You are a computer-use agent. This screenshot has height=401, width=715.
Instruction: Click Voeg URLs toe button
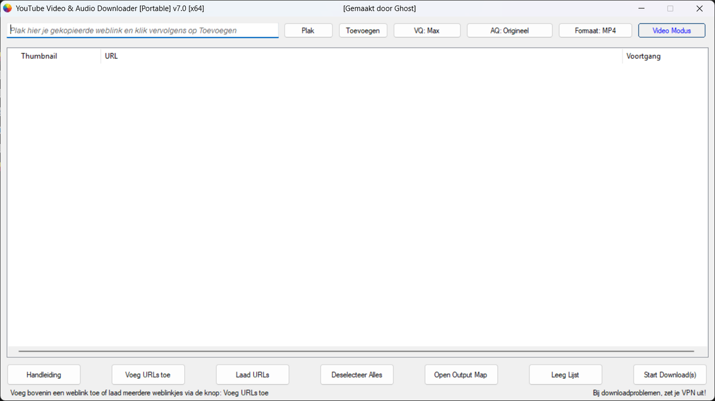pos(148,375)
